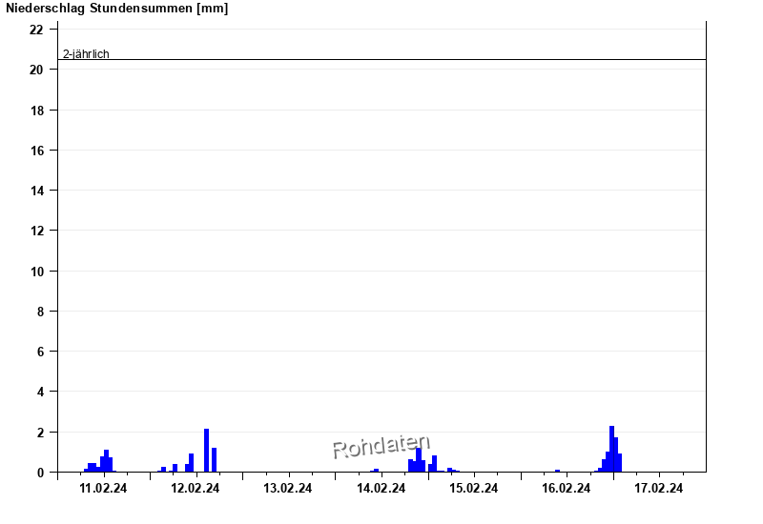
Task: Click the y-axis value 2
Action: [40, 433]
